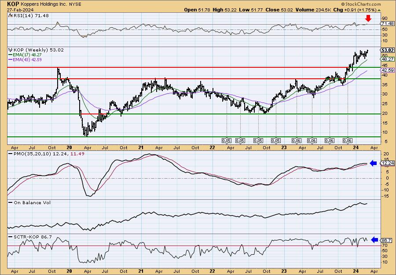
Task: Click the small chart icon before RSI(14)
Action: [10, 16]
